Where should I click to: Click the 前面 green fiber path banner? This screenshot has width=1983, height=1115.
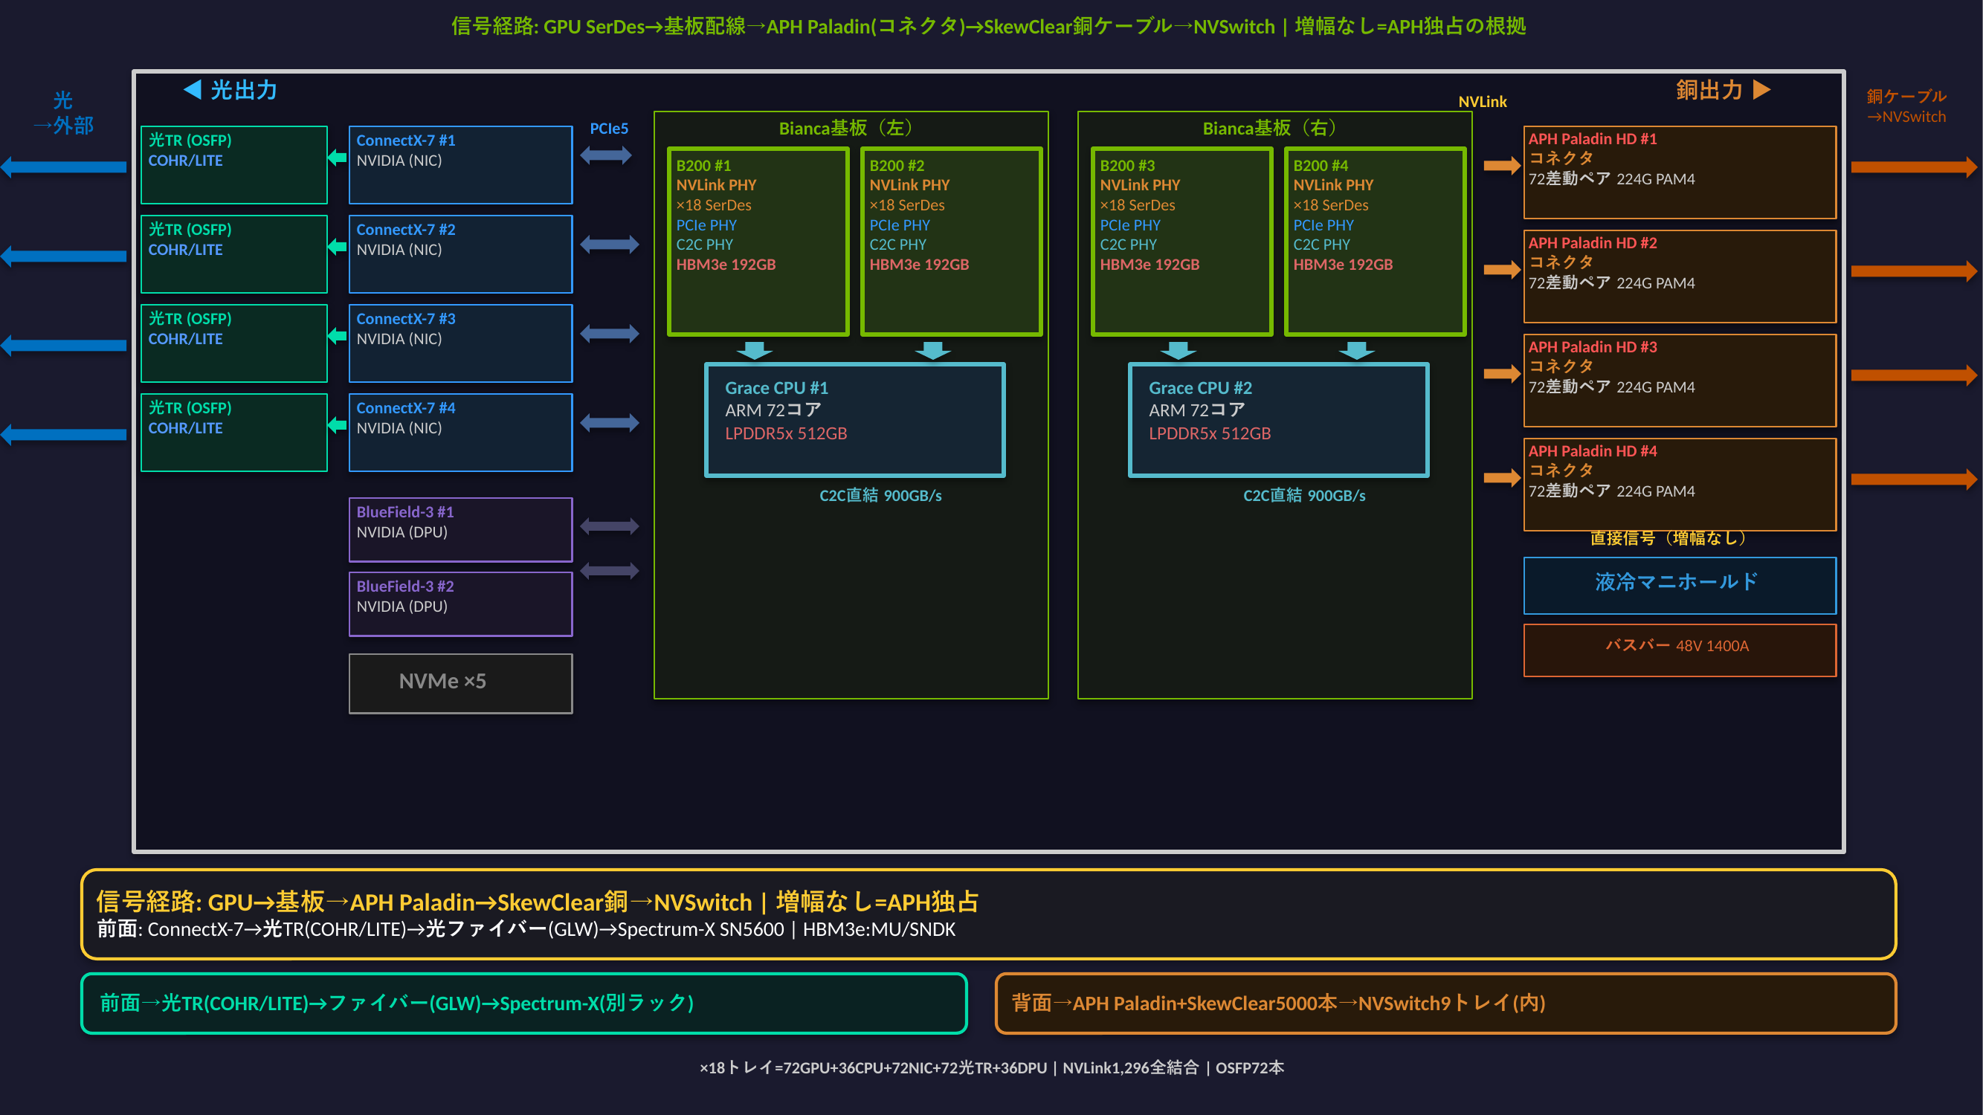coord(523,1003)
